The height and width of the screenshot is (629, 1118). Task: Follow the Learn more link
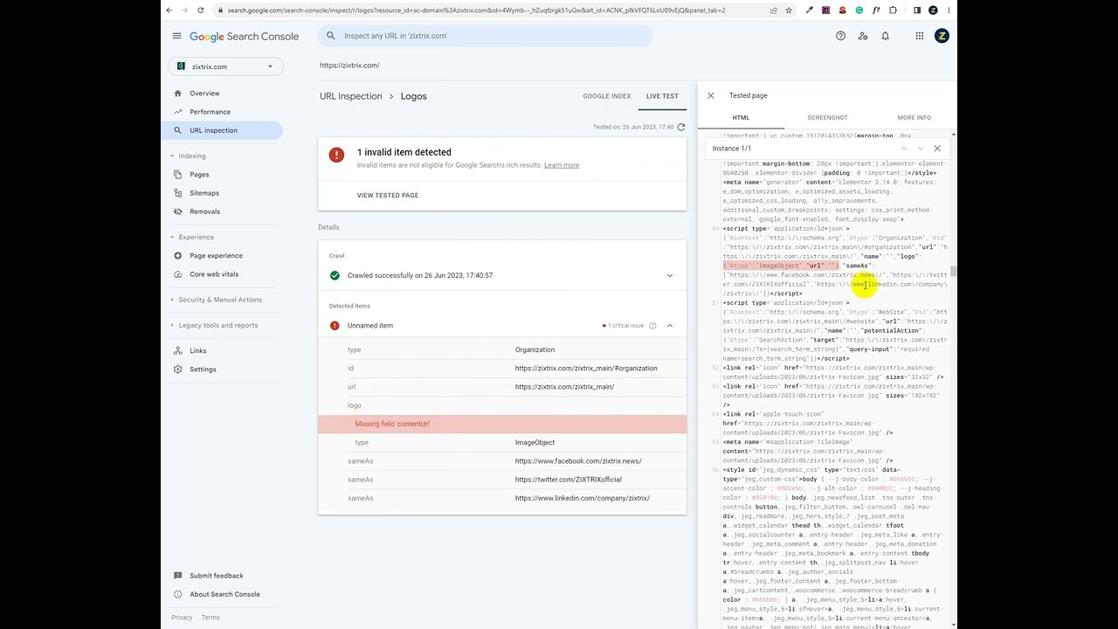coord(562,165)
